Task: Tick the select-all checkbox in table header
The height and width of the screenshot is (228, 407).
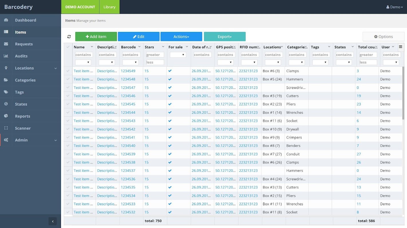Action: pos(68,47)
